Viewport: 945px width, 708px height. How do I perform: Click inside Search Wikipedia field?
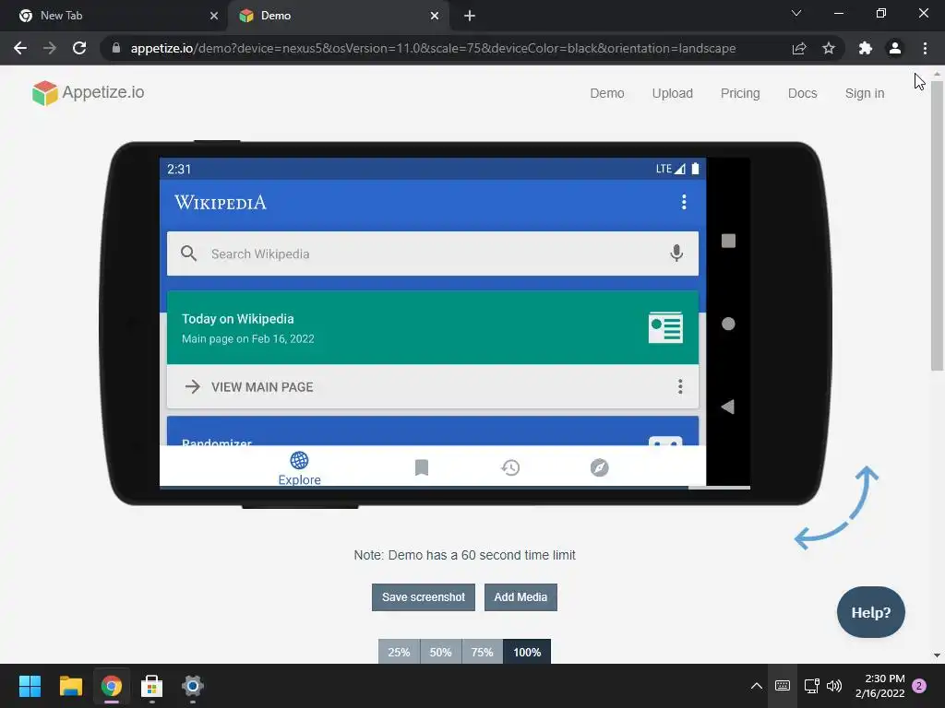click(x=433, y=254)
